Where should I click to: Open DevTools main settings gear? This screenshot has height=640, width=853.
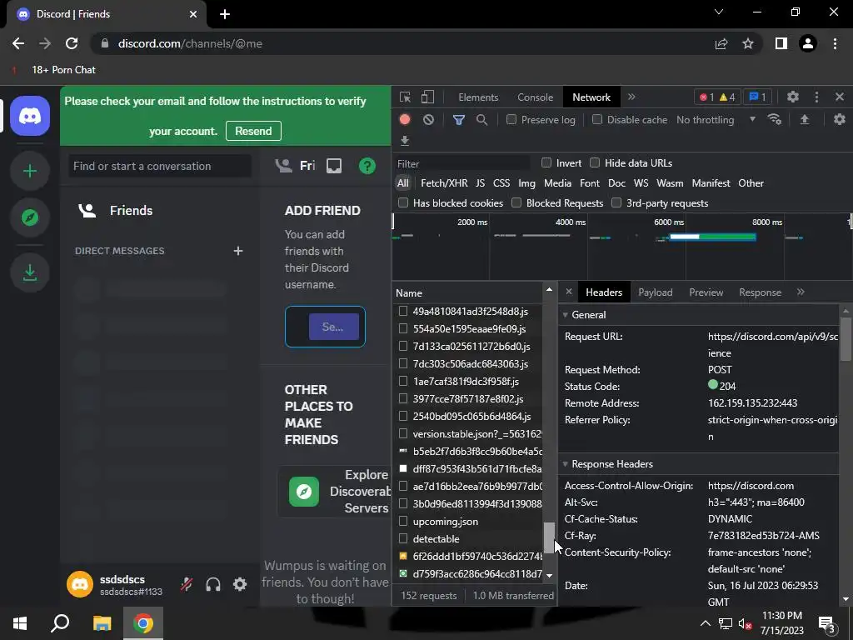793,97
